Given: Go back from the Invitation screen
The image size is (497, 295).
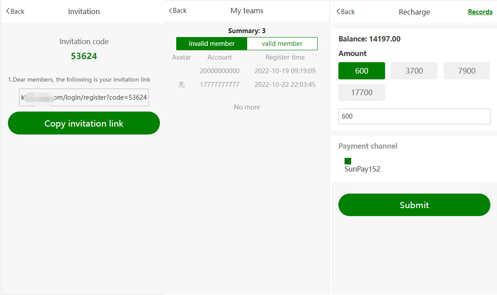Looking at the screenshot, I should click(15, 11).
